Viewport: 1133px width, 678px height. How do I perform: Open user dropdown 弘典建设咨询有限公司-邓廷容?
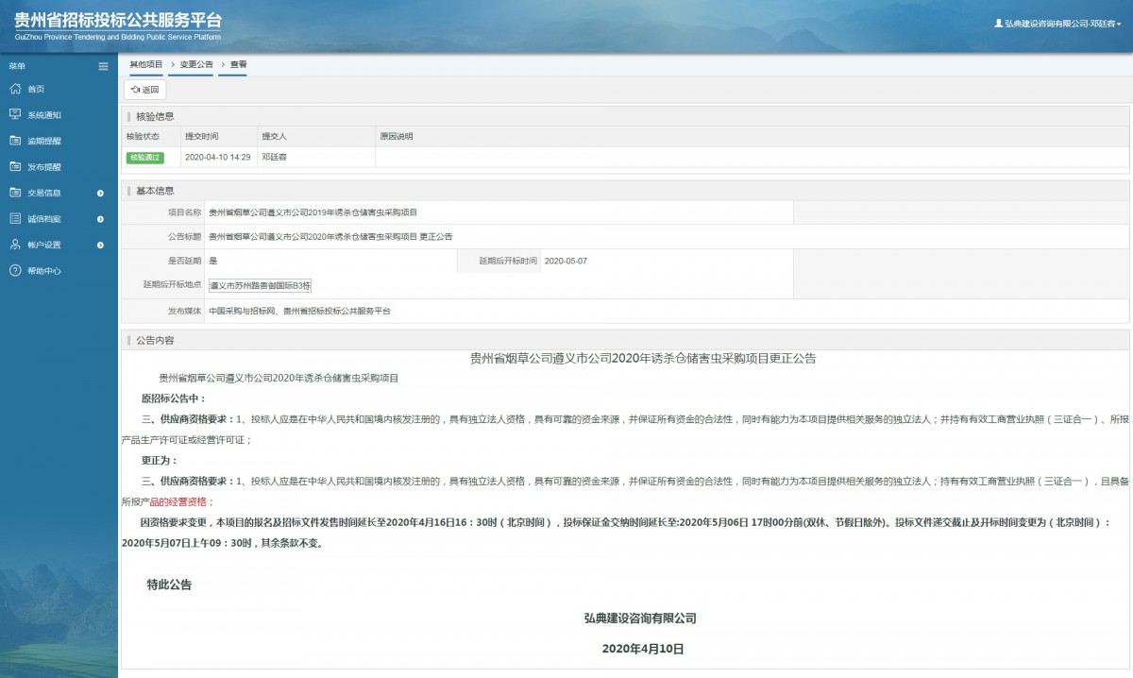click(x=1057, y=23)
